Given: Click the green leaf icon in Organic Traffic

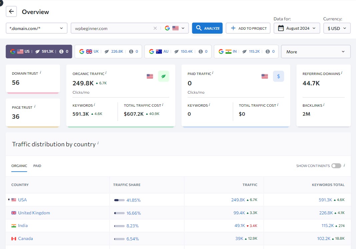Looking at the screenshot, I should (163, 76).
